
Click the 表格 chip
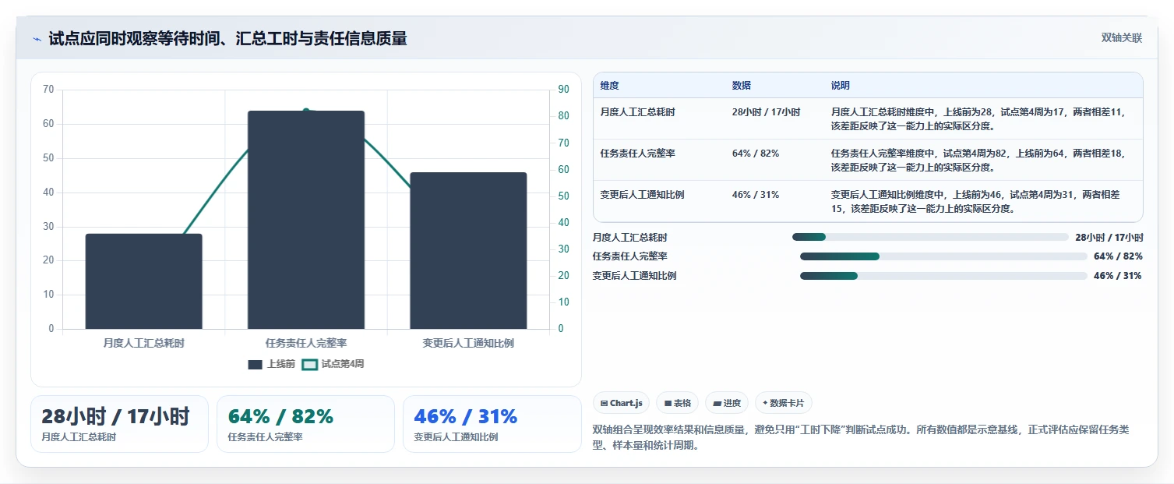tap(678, 403)
